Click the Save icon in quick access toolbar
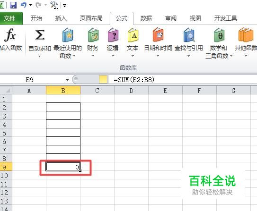Screen dimensions: 257x211 click(13, 5)
